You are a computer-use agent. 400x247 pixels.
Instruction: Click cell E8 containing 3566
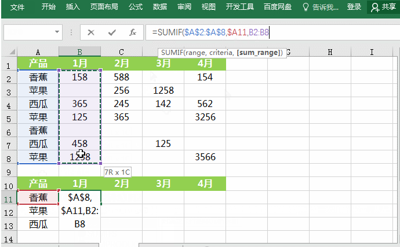click(205, 157)
